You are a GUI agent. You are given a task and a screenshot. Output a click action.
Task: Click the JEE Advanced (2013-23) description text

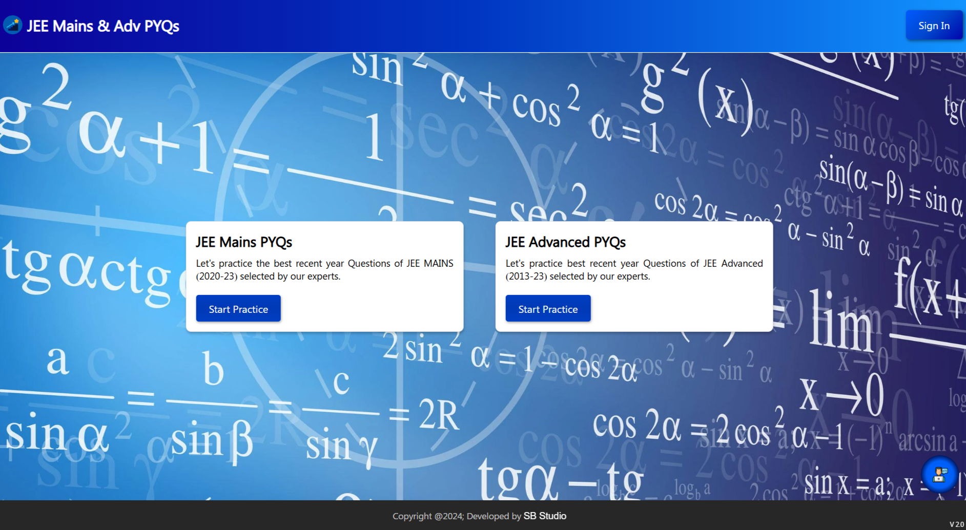(x=634, y=269)
